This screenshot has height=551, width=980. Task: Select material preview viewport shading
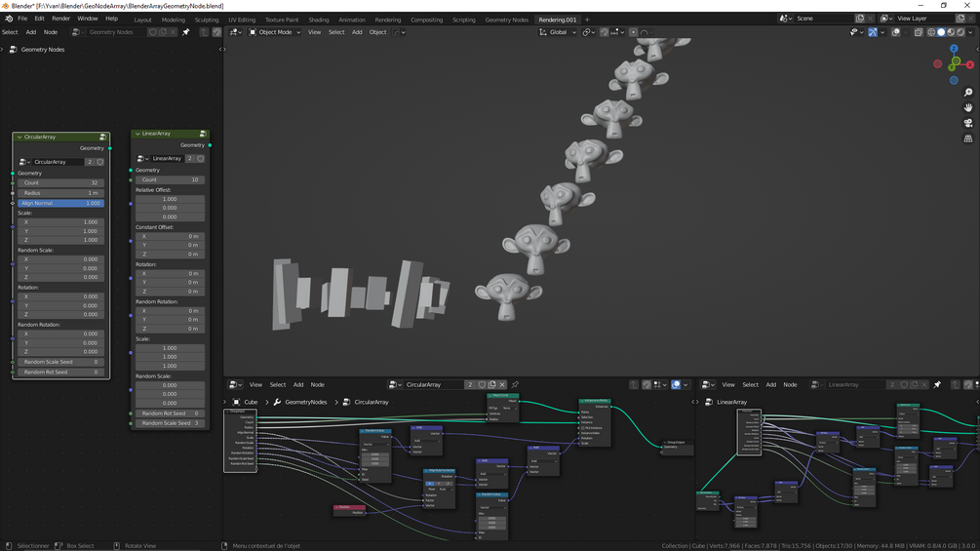[x=951, y=32]
